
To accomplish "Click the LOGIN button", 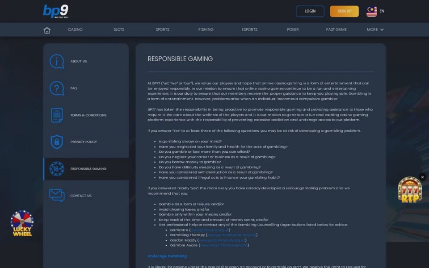I will coord(310,11).
